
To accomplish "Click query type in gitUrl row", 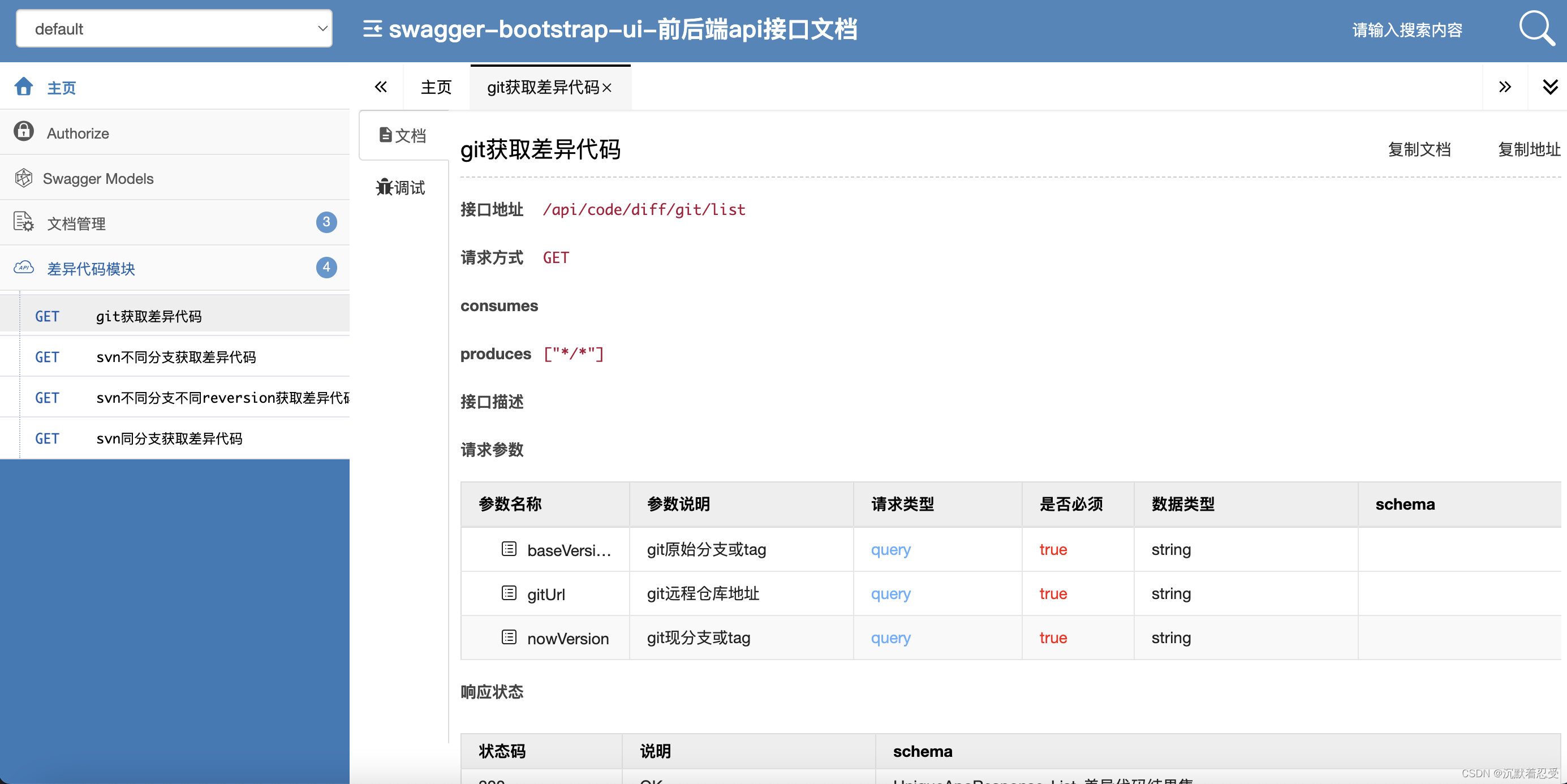I will coord(890,593).
